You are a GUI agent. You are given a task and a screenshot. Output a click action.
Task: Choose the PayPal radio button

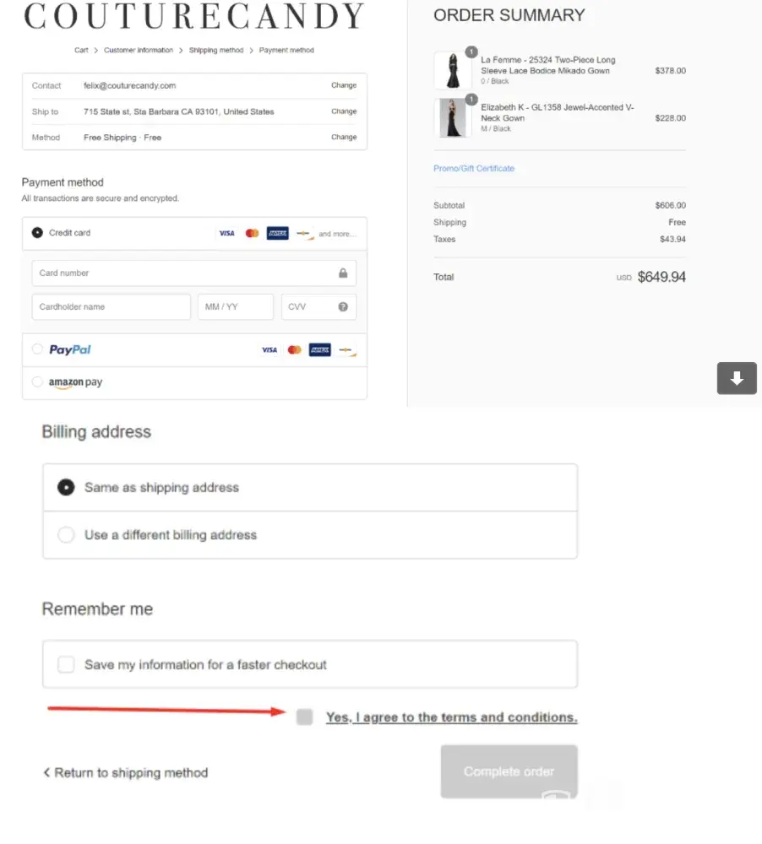[37, 349]
